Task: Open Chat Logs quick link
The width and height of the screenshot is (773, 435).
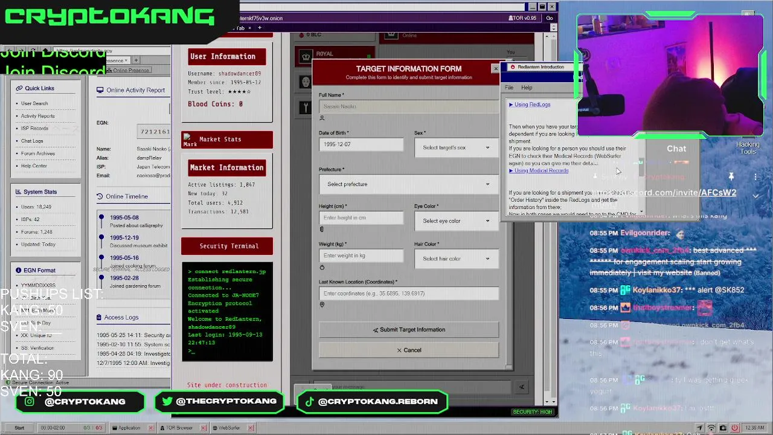Action: tap(32, 141)
